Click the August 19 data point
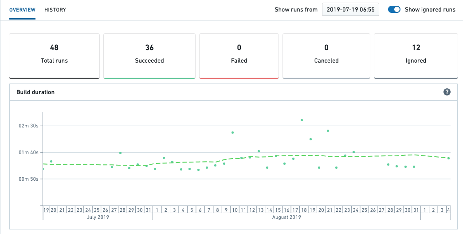The height and width of the screenshot is (234, 463). [310, 139]
